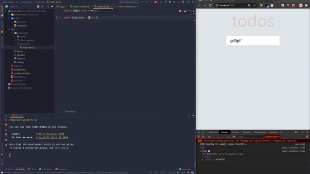Image resolution: width=310 pixels, height=174 pixels.
Task: Click the console Filter input field
Action: 250,136
